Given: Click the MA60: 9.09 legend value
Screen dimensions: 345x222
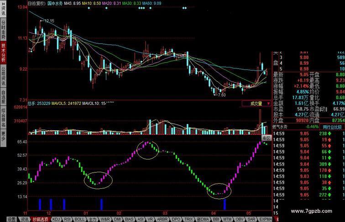Looking at the screenshot, I should pos(152,3).
